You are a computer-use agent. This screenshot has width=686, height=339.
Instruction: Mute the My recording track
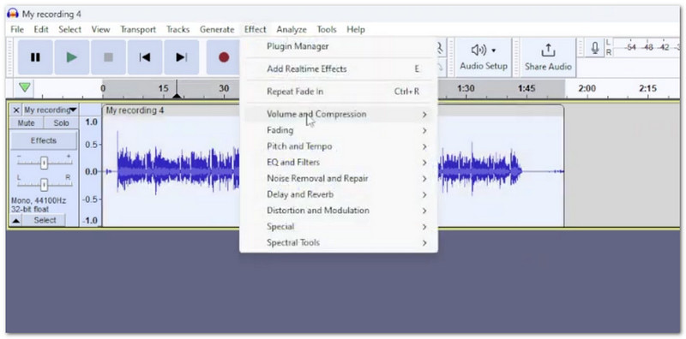click(x=27, y=123)
